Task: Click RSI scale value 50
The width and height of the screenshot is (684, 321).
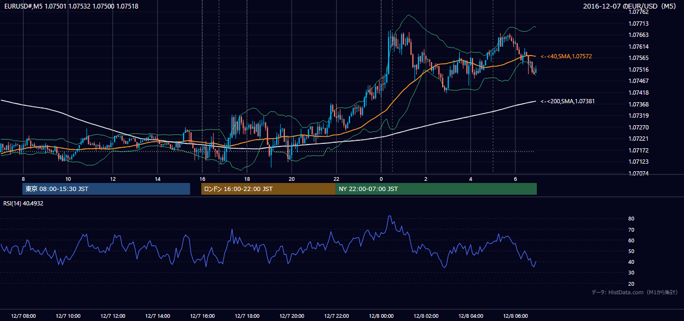Action: [x=632, y=251]
